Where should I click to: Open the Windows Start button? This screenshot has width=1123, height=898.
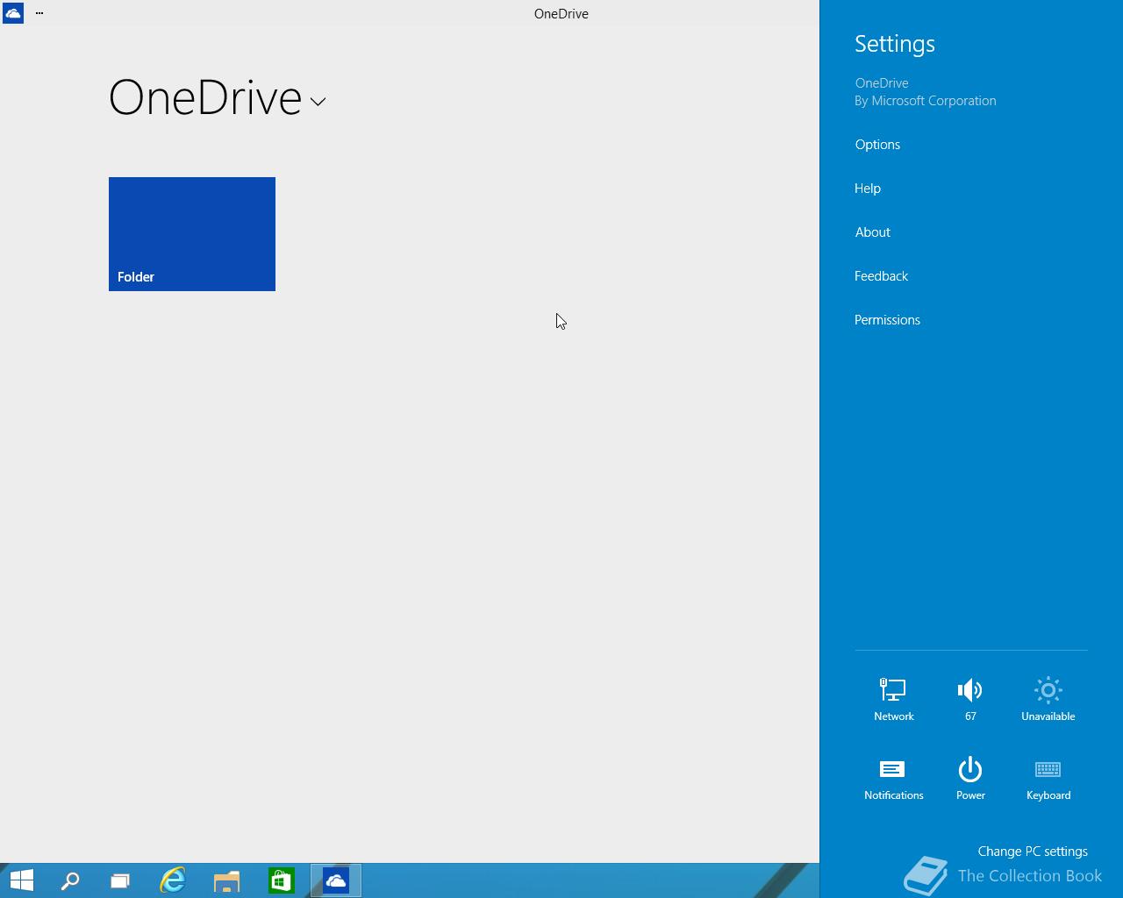pyautogui.click(x=21, y=880)
